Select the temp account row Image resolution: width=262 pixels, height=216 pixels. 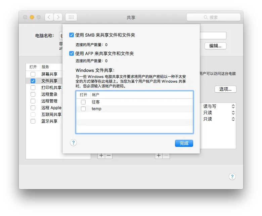tap(134, 109)
